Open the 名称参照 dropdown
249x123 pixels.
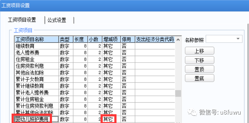tap(224, 39)
